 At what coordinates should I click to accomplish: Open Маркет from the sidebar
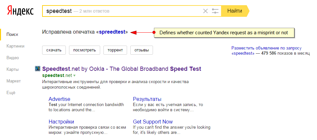point(14,81)
